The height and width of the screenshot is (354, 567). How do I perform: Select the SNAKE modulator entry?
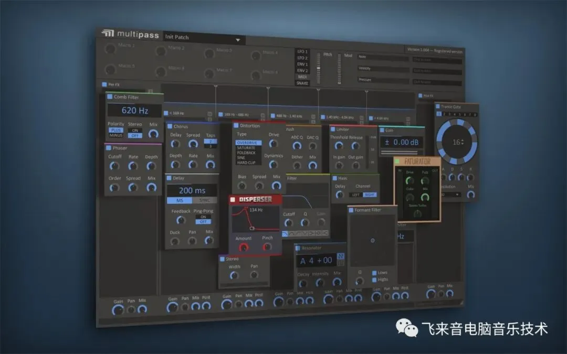click(x=302, y=83)
